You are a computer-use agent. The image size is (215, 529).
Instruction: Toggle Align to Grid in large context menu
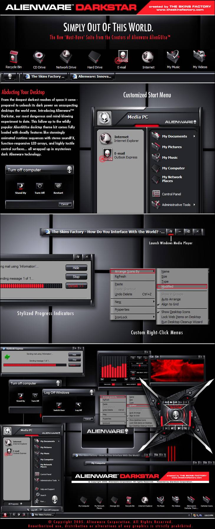tap(170, 304)
